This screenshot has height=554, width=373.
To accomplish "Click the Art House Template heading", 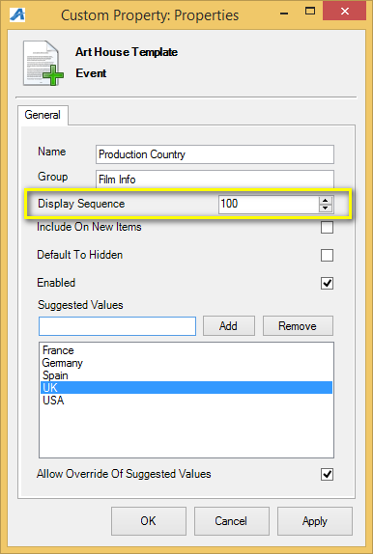I will point(127,52).
